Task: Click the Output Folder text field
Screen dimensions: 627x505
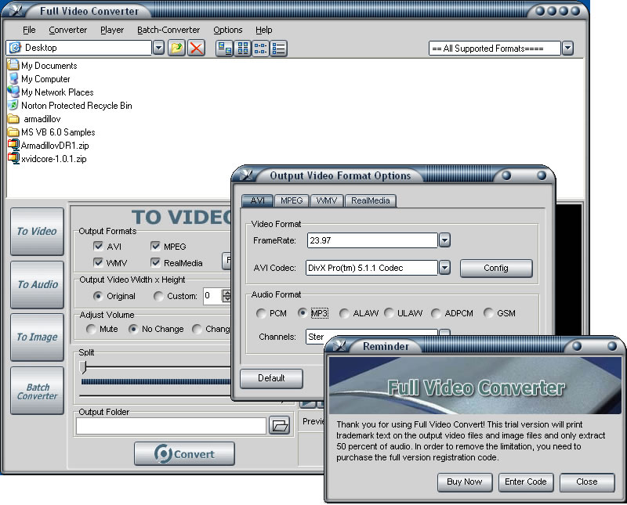Action: coord(171,426)
